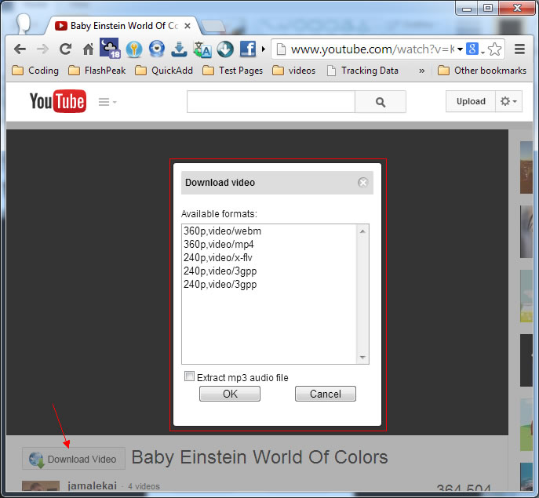Click Cancel in the Download video dialog
539x498 pixels.
pyautogui.click(x=326, y=394)
